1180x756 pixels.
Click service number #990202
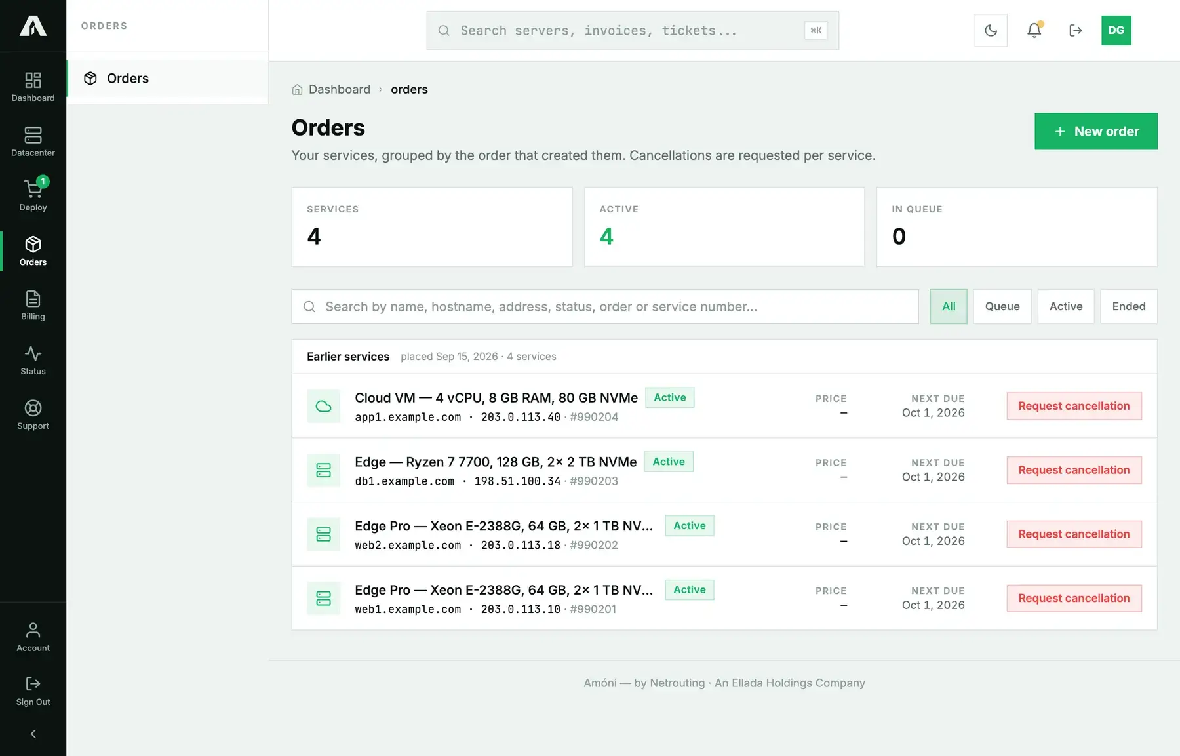(x=594, y=546)
